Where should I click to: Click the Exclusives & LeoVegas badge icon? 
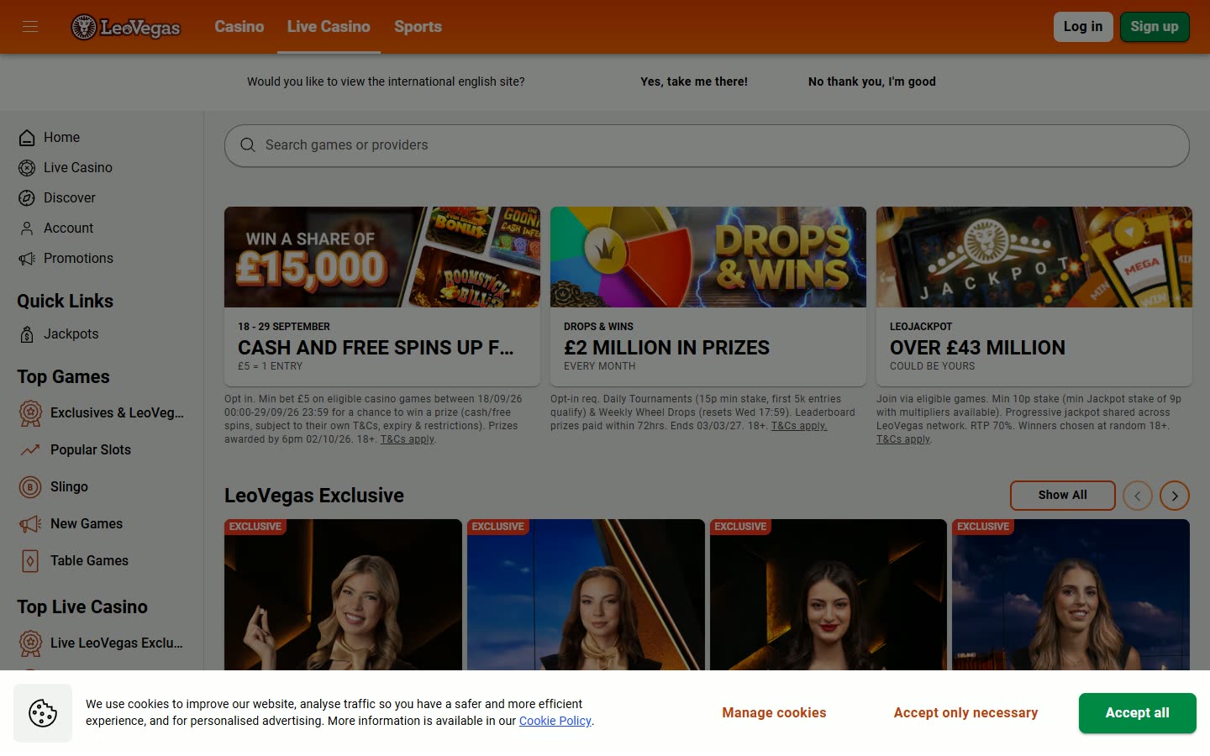[30, 413]
